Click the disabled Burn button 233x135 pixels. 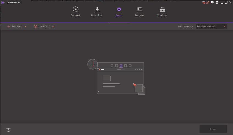(213, 129)
